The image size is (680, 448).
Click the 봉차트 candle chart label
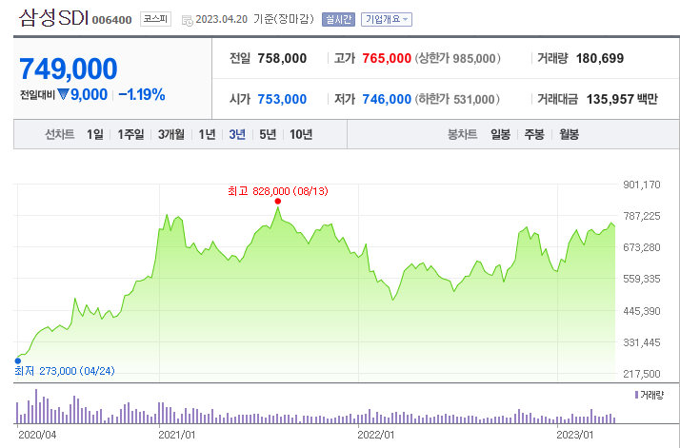[462, 134]
